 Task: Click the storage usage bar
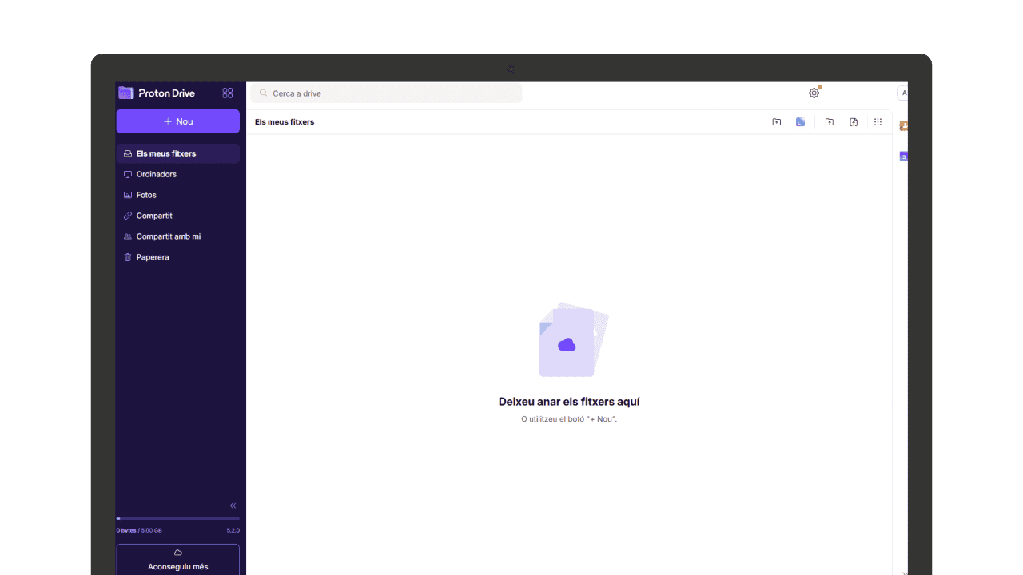click(x=177, y=519)
